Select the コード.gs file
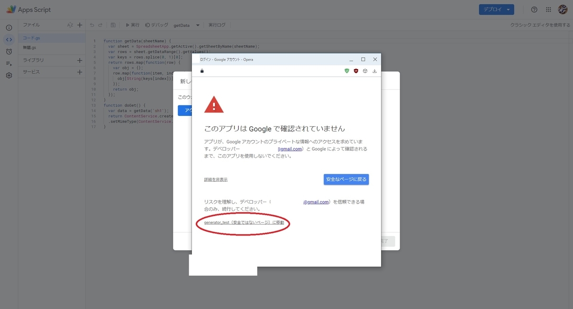 click(52, 38)
